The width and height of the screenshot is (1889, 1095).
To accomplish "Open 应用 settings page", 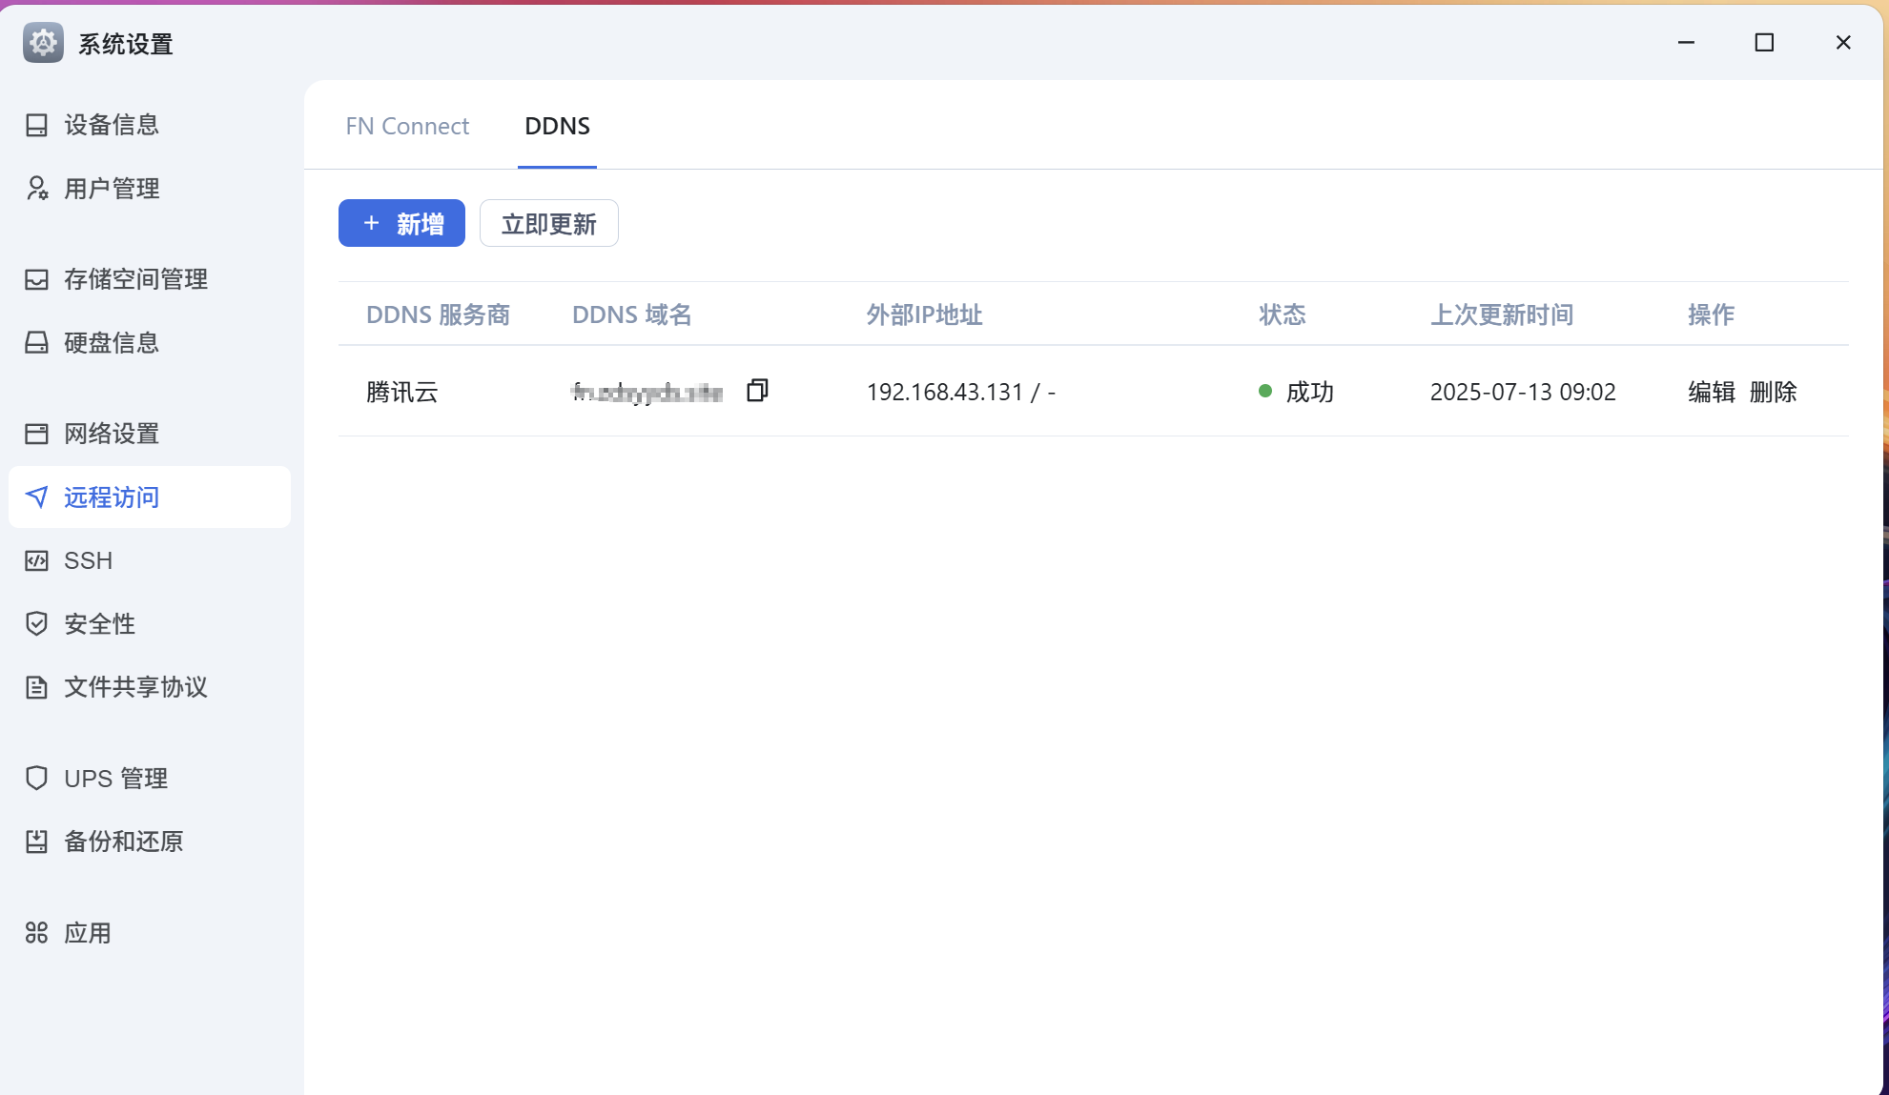I will [150, 933].
